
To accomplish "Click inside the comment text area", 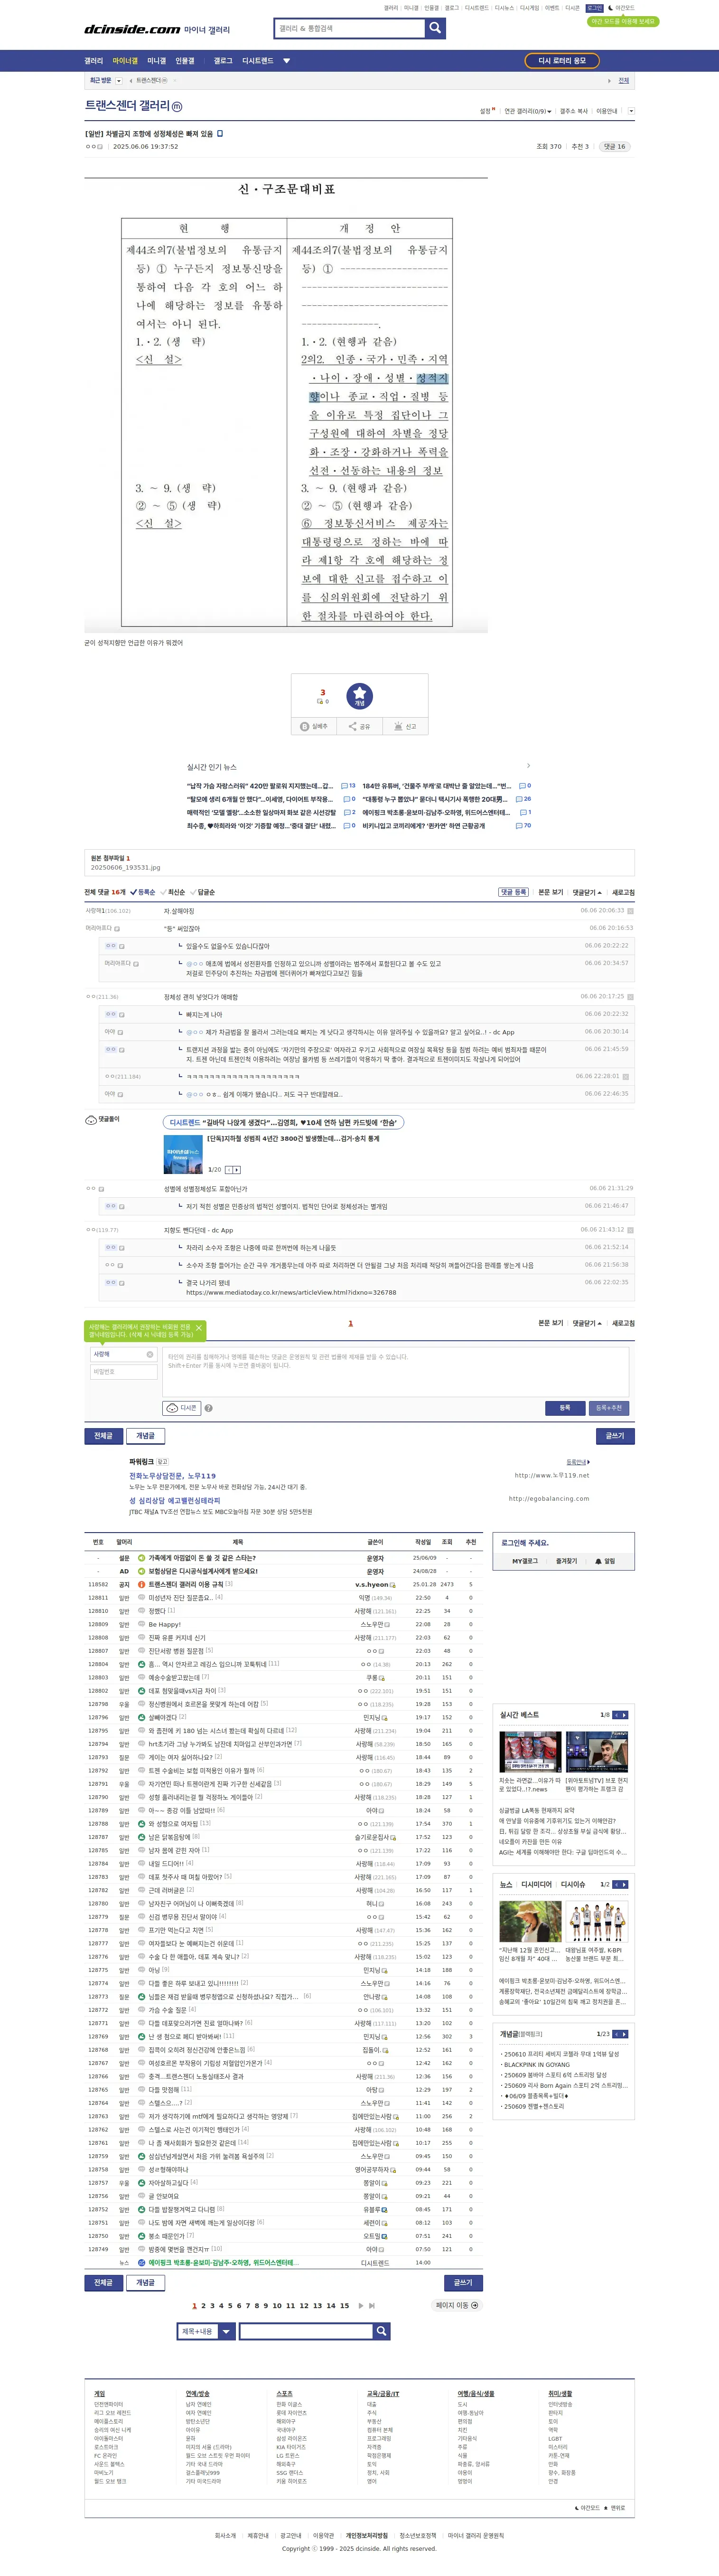I will (395, 1371).
